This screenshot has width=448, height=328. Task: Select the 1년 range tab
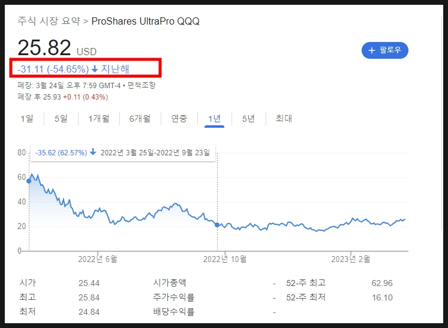click(x=214, y=118)
